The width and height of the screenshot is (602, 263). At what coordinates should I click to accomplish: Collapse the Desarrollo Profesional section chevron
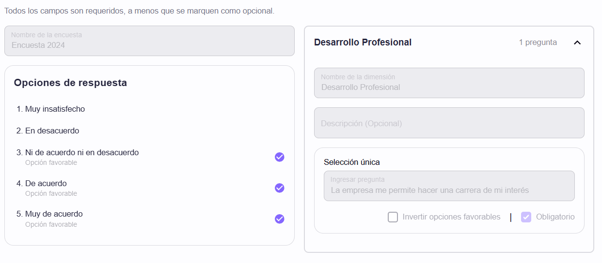pyautogui.click(x=577, y=43)
